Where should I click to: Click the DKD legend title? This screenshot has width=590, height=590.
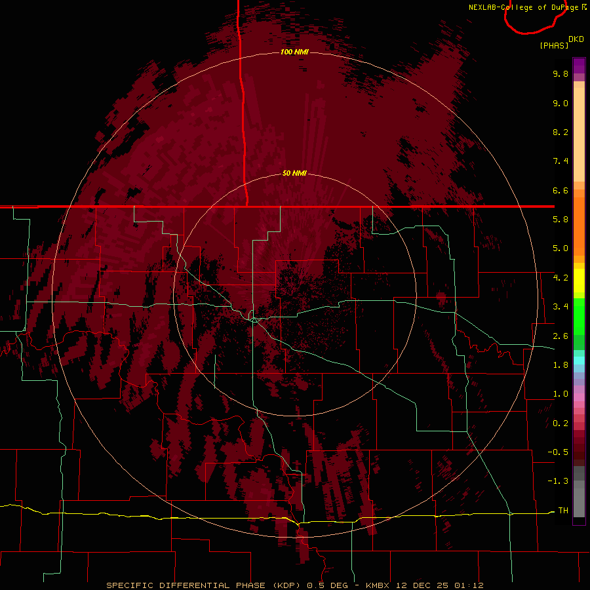[x=576, y=39]
